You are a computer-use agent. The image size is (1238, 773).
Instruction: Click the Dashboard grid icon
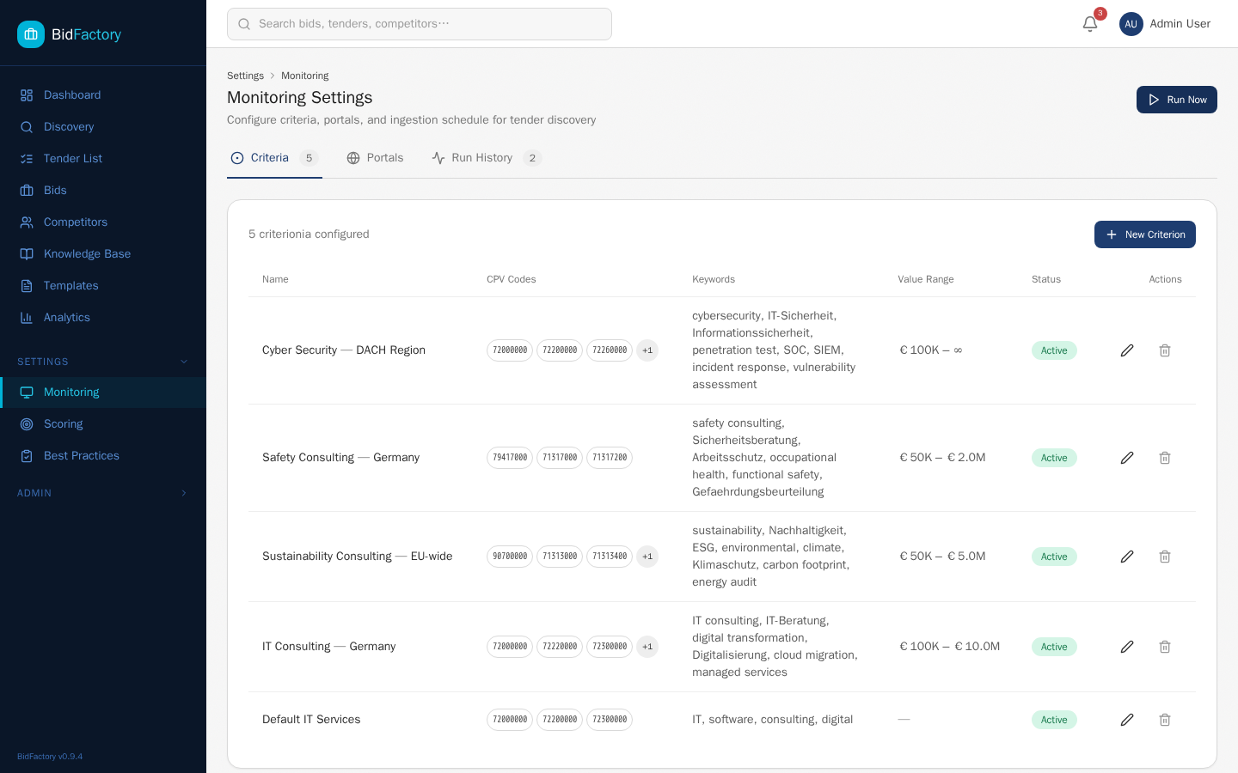(27, 95)
